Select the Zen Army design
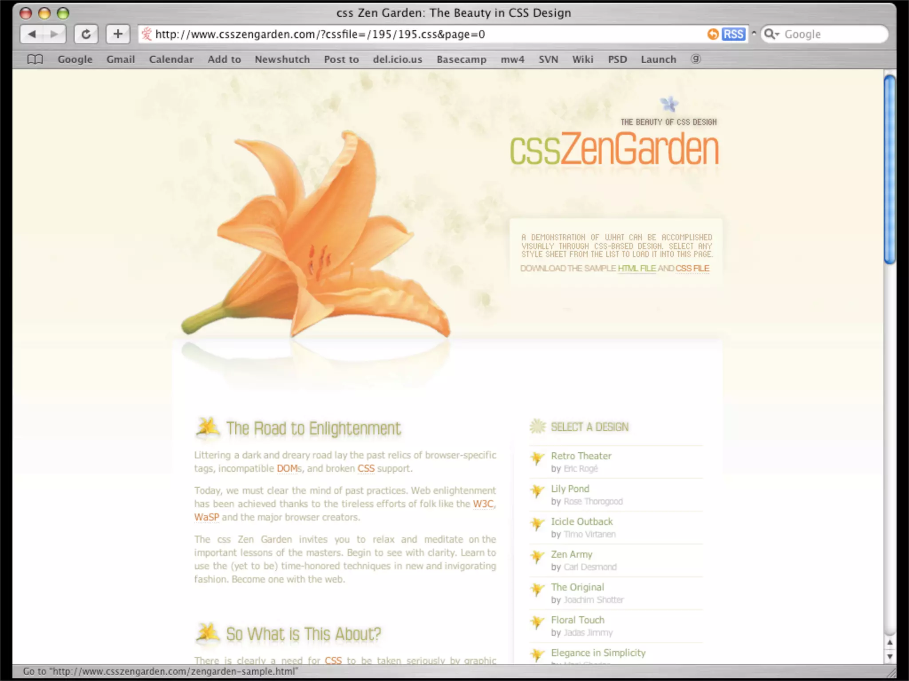909x681 pixels. [x=571, y=554]
